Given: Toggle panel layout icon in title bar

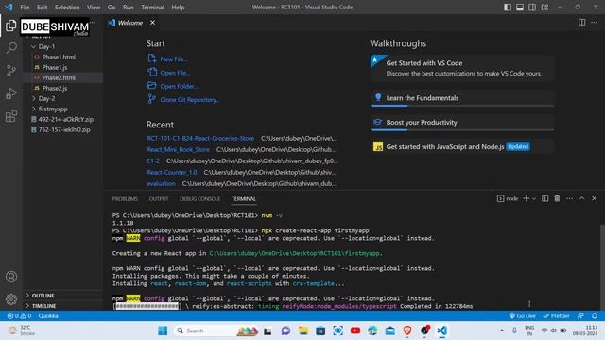Looking at the screenshot, I should point(520,7).
